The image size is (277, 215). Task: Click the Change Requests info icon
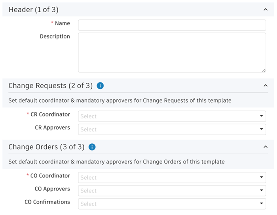coord(100,86)
